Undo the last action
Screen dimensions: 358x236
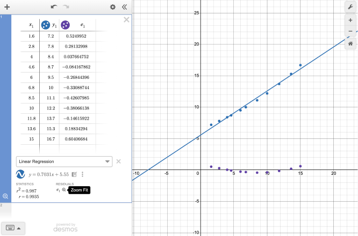(x=53, y=7)
